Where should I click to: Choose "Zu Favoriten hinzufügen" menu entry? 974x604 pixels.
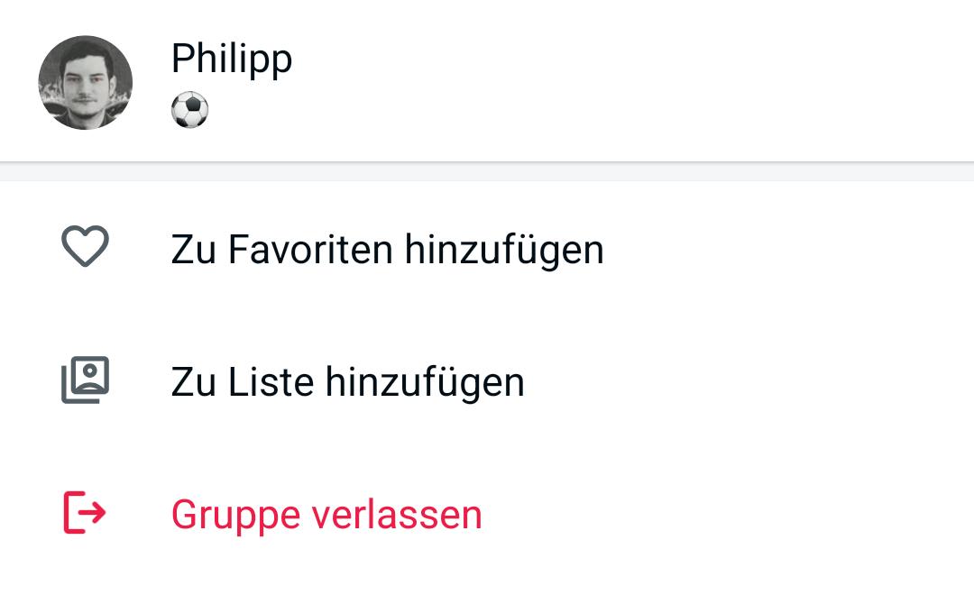click(x=387, y=249)
